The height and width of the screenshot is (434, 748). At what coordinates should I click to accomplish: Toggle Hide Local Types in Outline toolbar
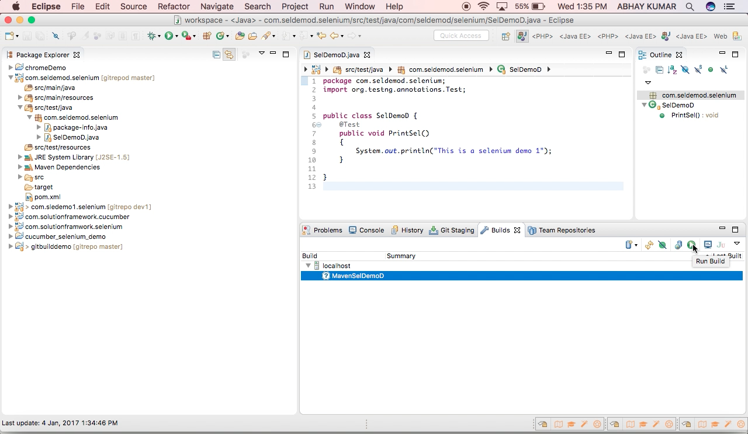tap(723, 70)
